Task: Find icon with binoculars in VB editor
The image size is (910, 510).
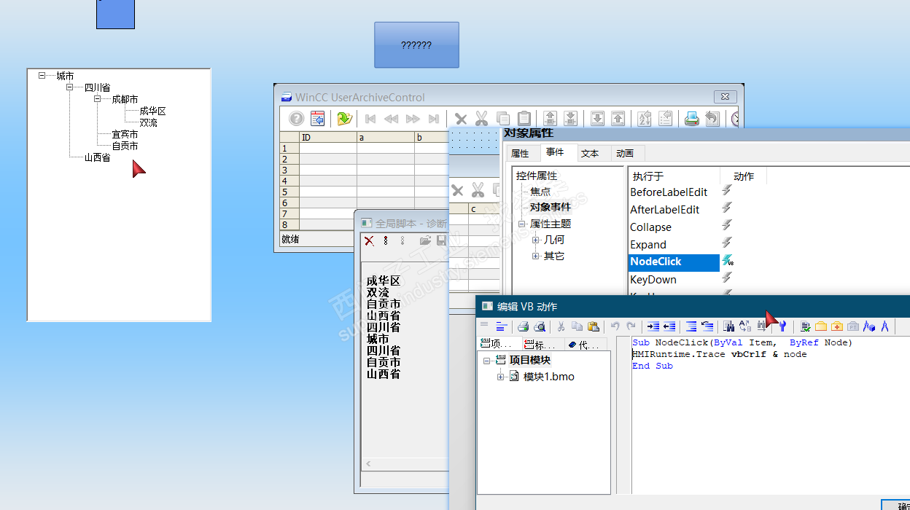Action: [x=728, y=326]
